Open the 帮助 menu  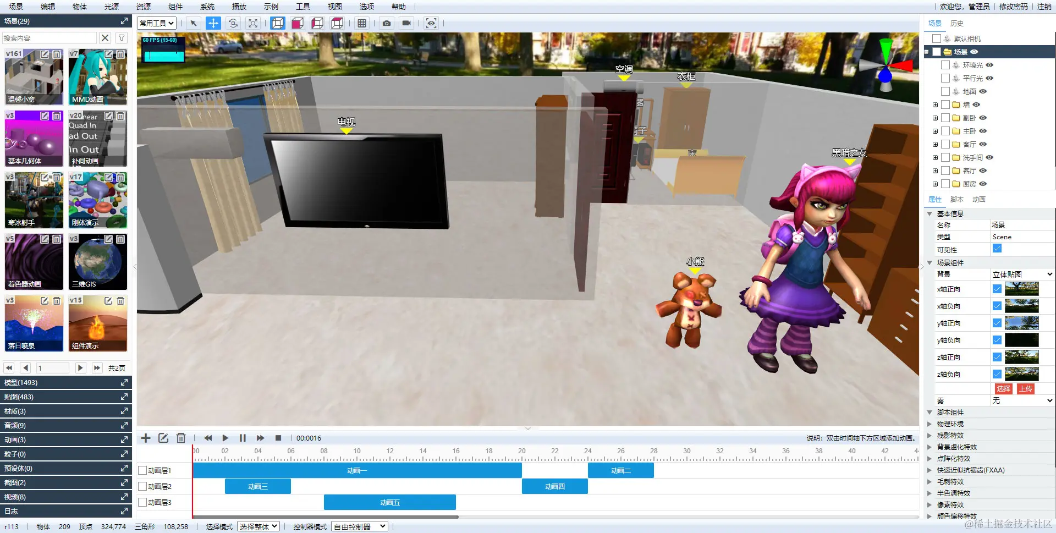pos(399,7)
